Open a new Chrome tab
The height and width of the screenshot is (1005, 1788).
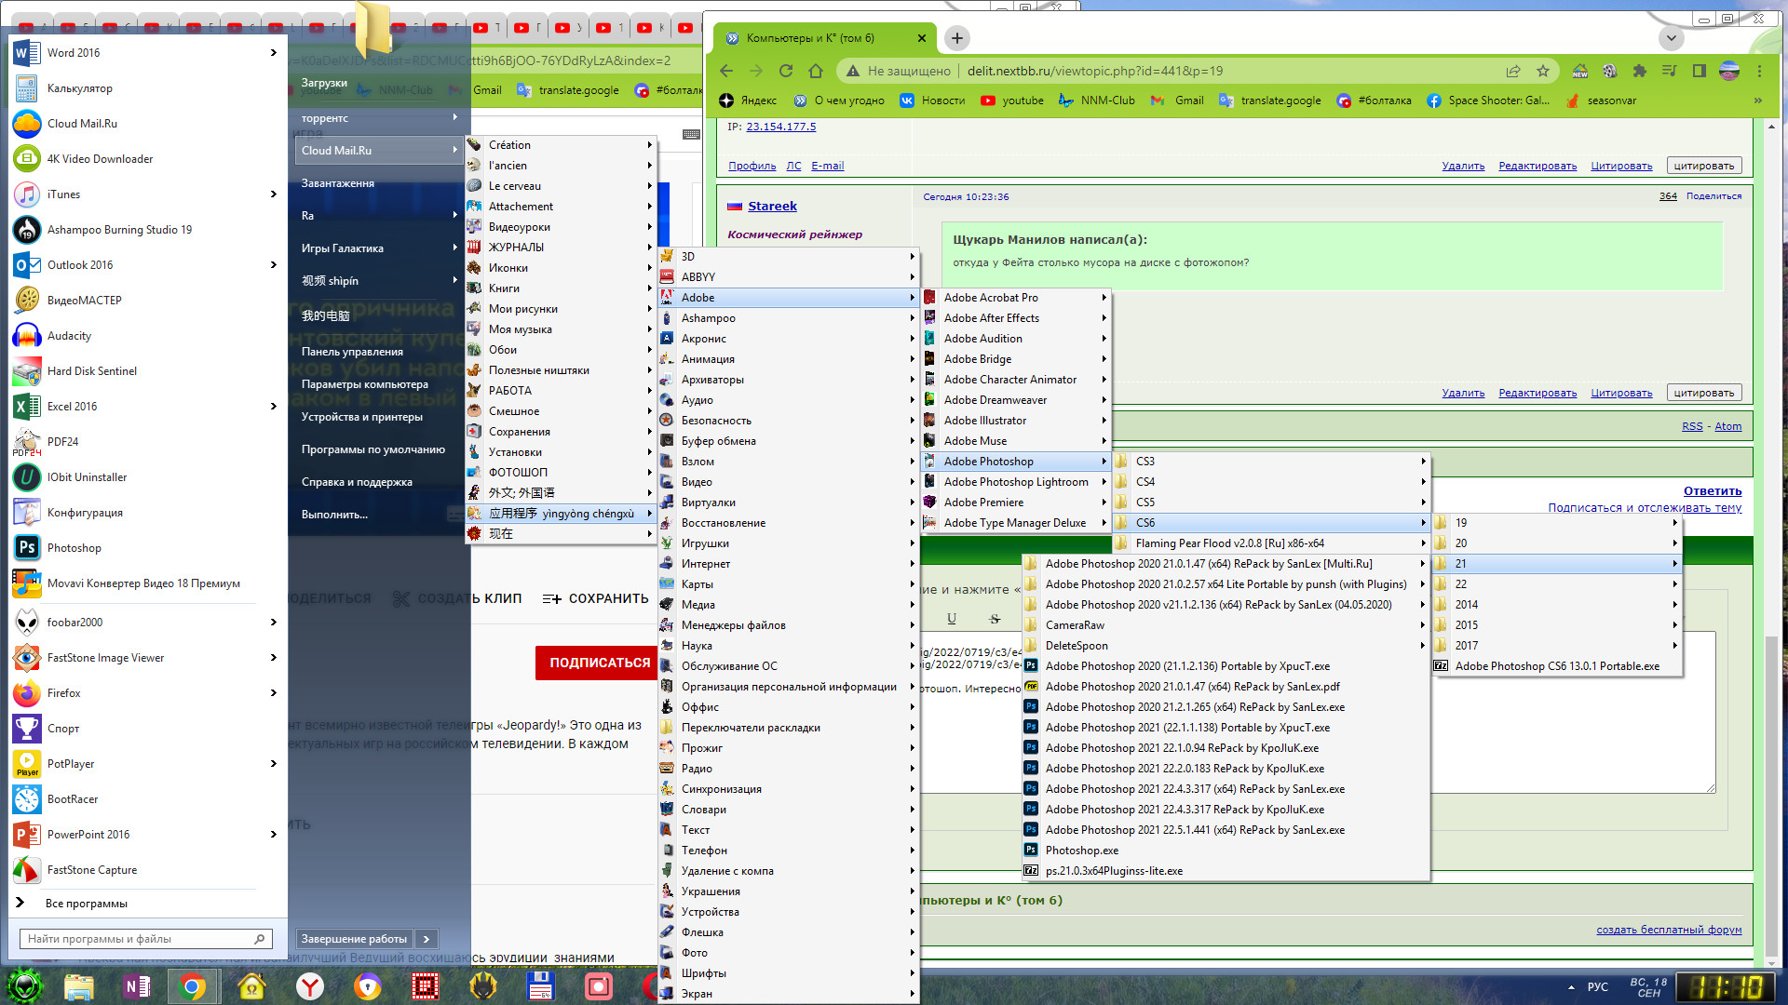957,38
